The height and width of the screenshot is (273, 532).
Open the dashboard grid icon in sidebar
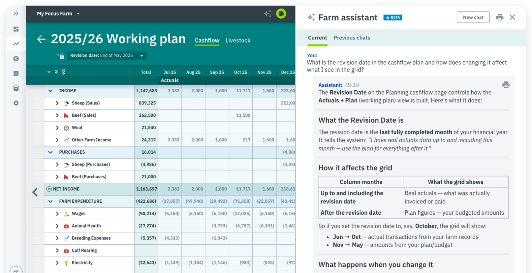[x=16, y=29]
